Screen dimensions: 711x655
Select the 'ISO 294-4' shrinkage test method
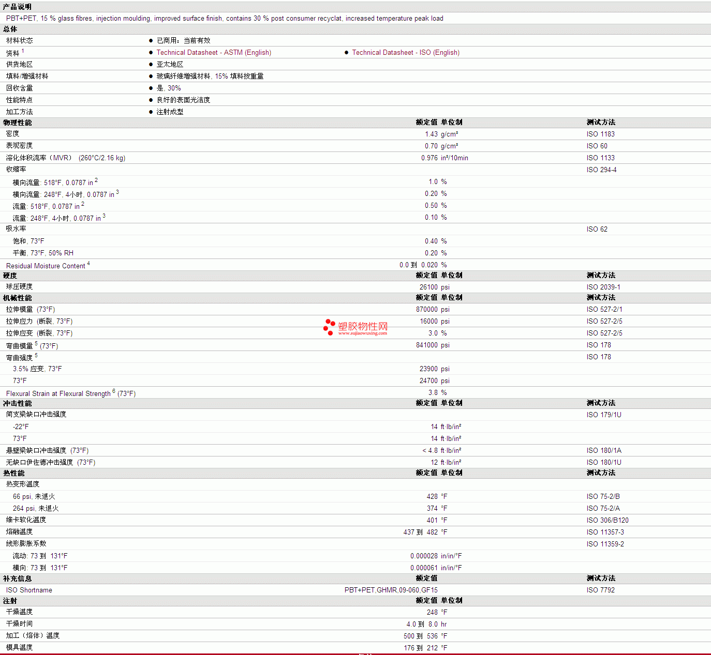[602, 170]
